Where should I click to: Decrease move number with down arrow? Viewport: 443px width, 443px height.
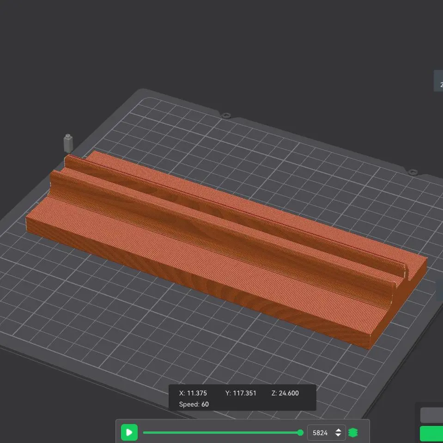338,435
